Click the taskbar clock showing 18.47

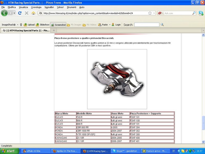[200, 151]
